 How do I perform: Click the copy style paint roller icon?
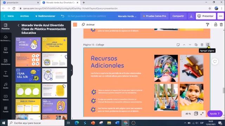(207, 24)
